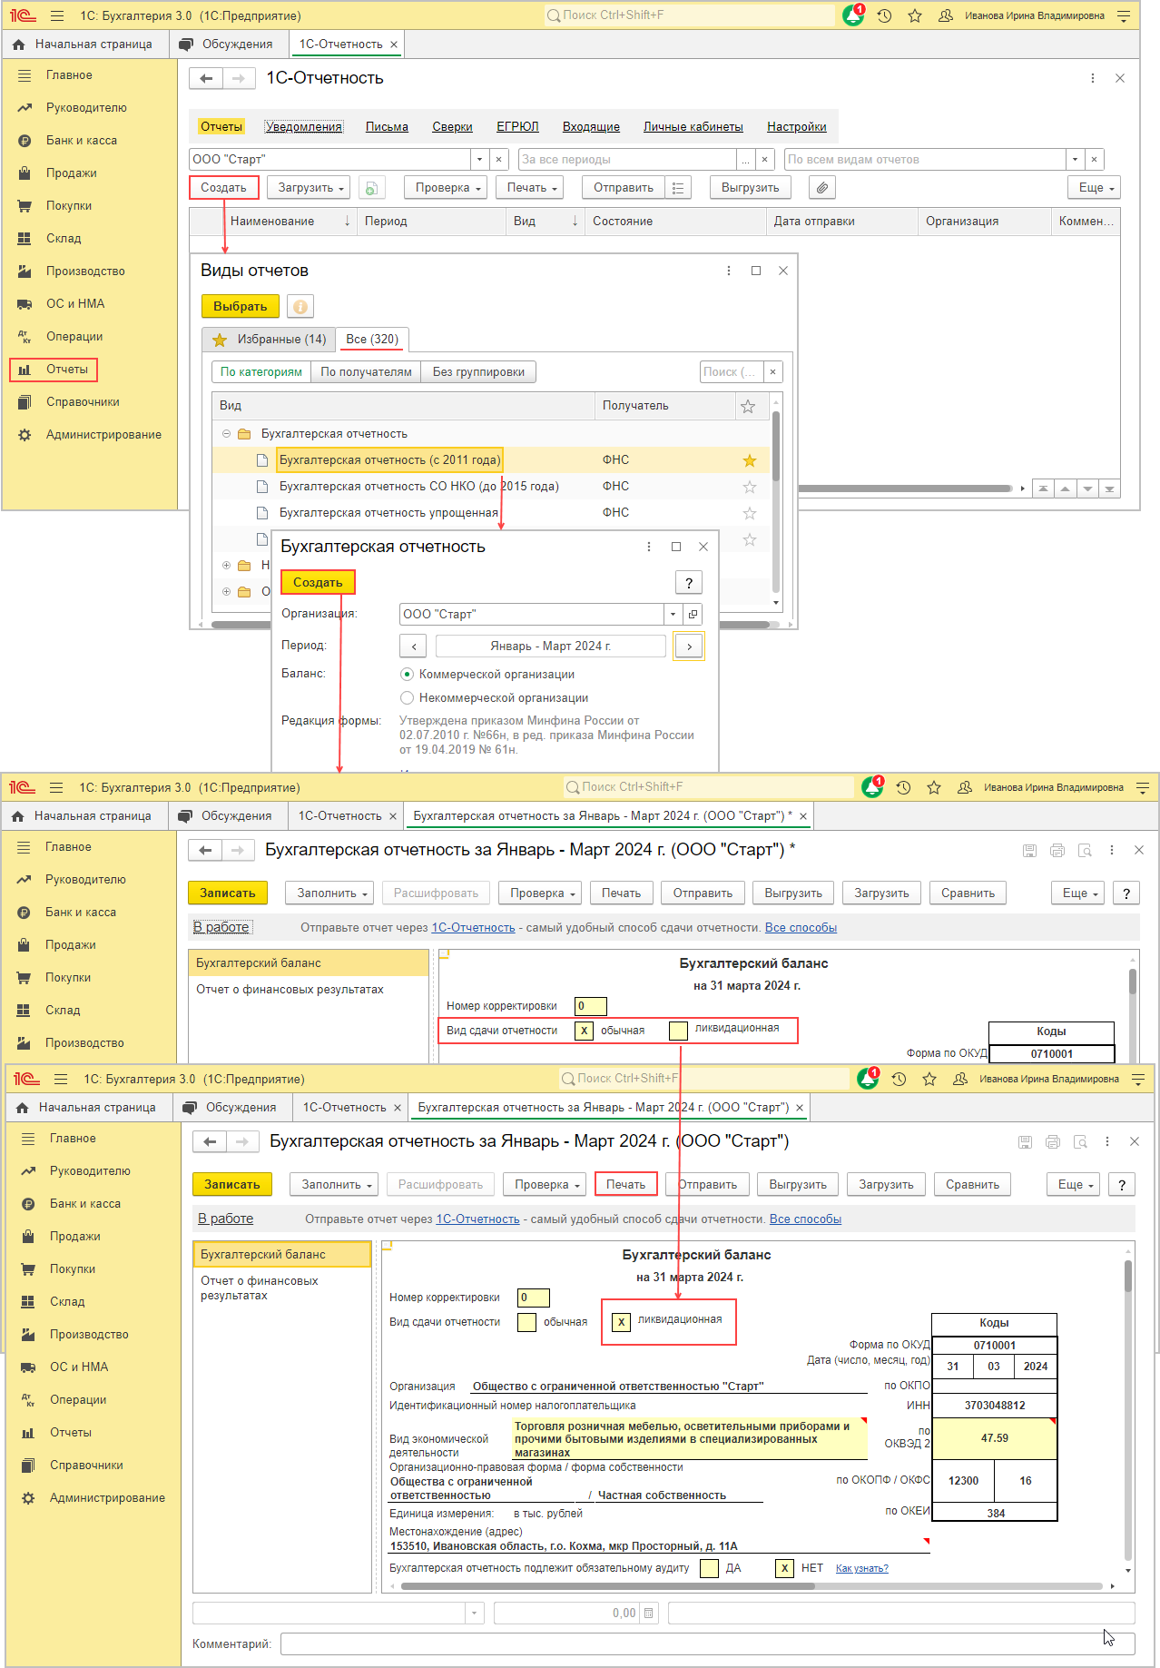Open history clock icon in topmost window
Screen dimensions: 1160x1668
(x=884, y=15)
